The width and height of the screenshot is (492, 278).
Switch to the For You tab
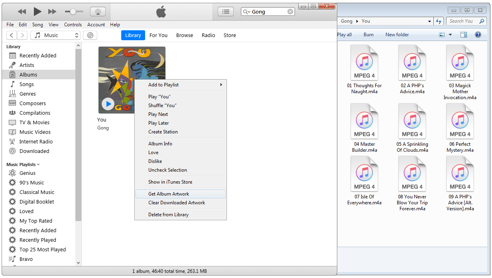click(x=158, y=35)
